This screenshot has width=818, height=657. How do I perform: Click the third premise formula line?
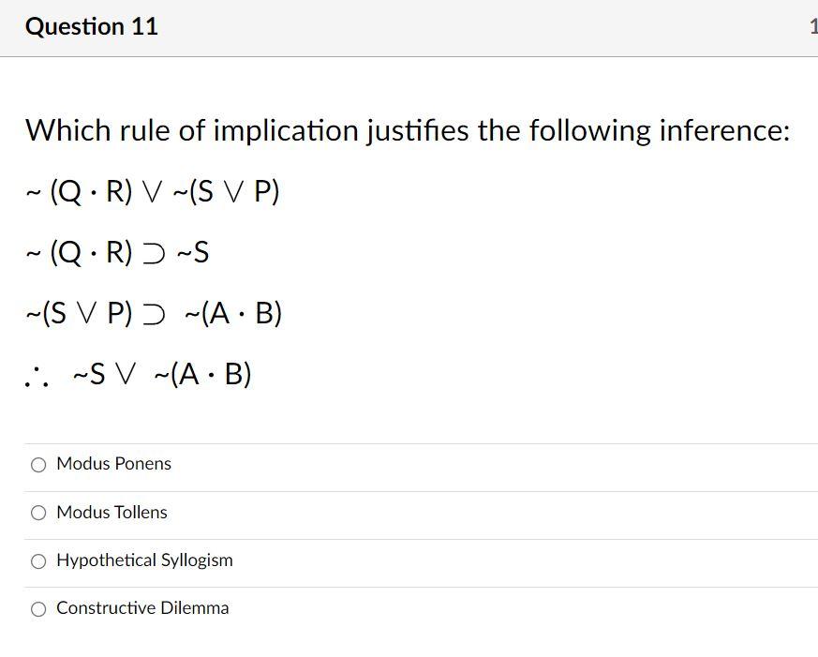[153, 312]
